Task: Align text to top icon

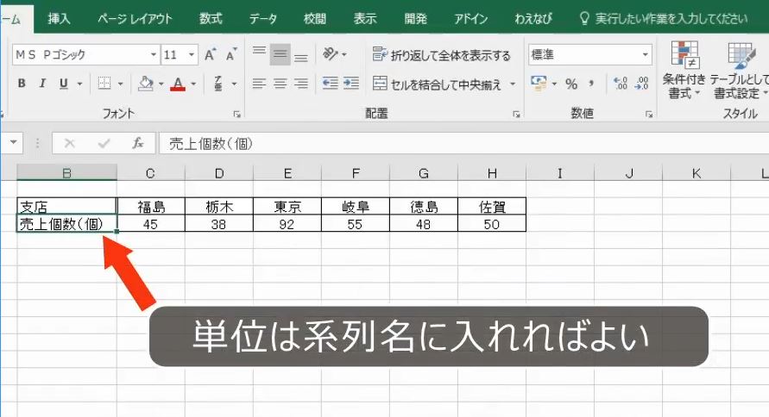Action: 259,53
